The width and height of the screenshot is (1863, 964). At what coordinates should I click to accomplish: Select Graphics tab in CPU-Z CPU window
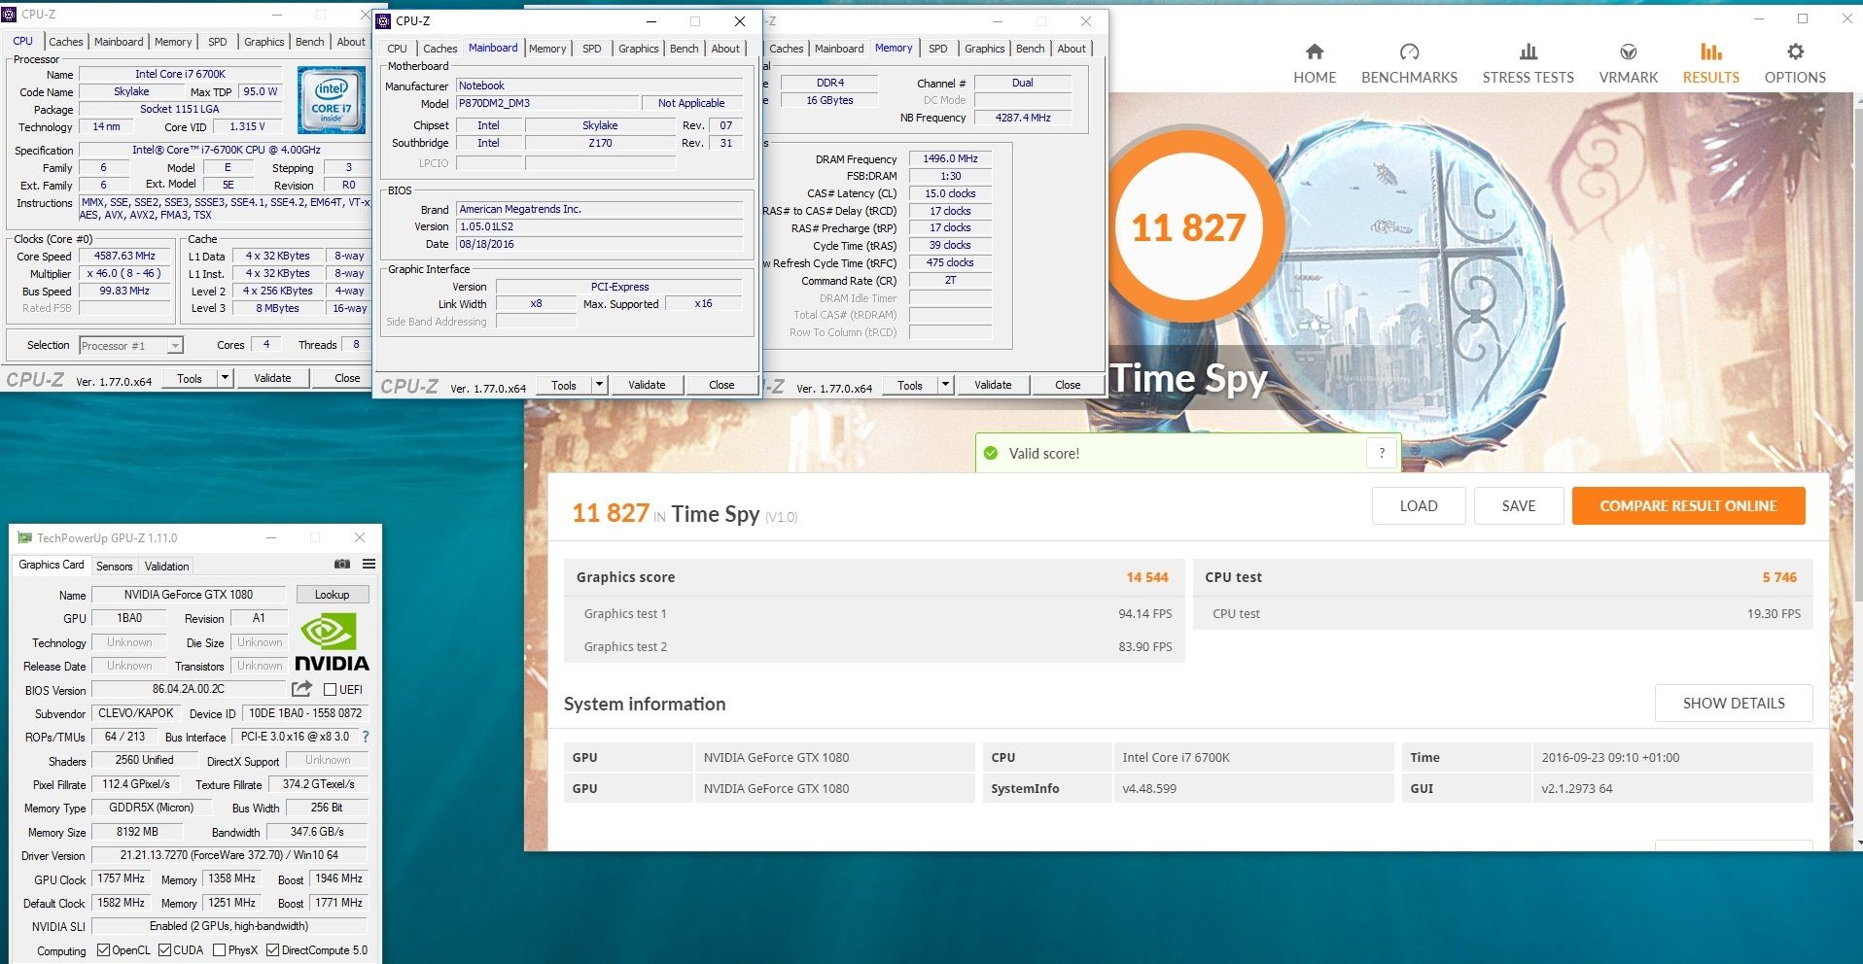[264, 42]
